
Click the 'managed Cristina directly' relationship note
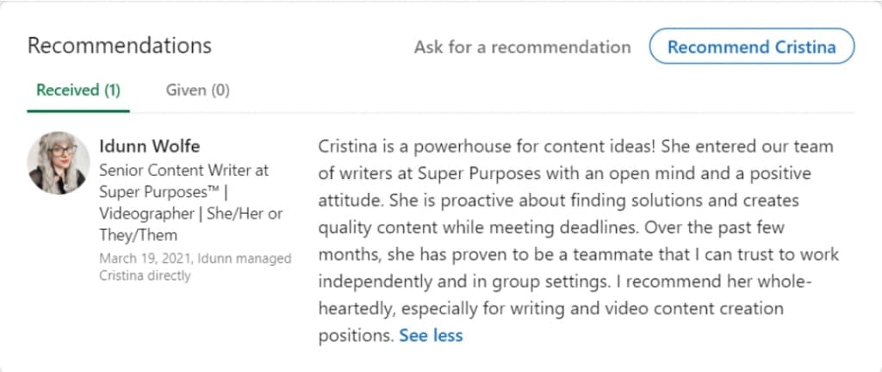(145, 276)
